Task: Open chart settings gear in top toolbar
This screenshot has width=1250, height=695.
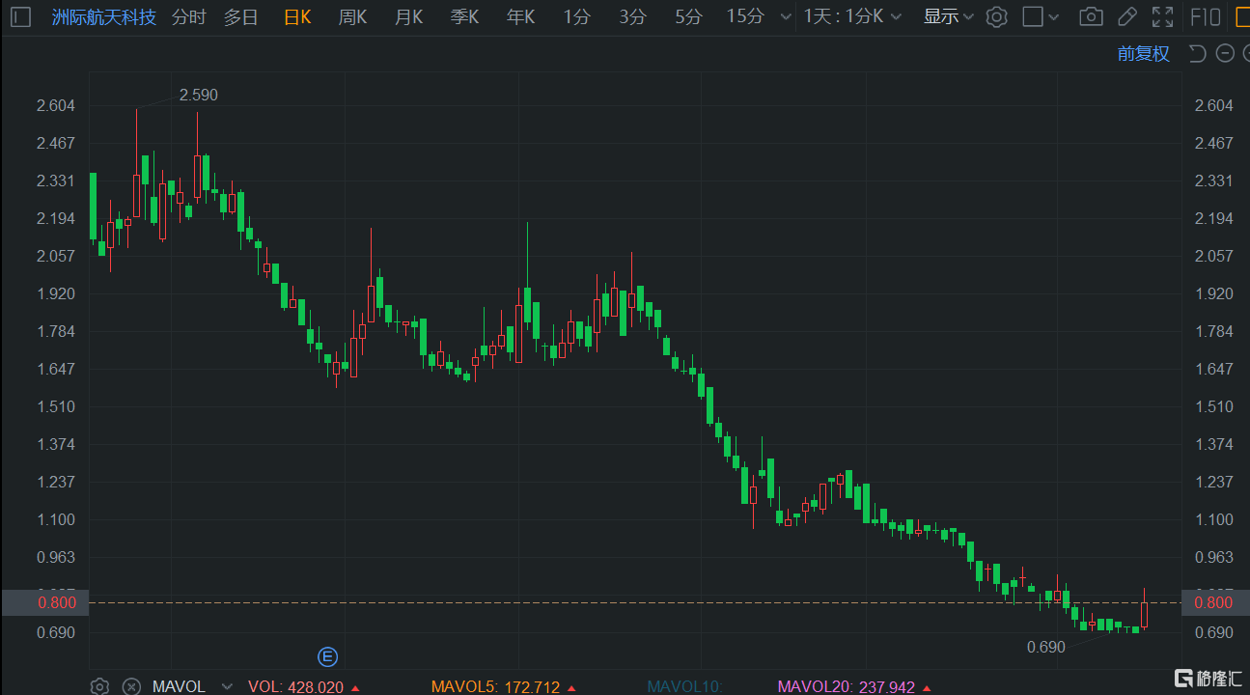Action: [x=997, y=16]
